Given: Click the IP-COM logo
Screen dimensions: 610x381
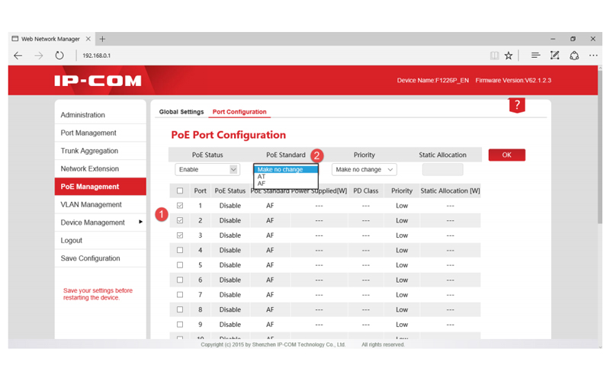Looking at the screenshot, I should [x=98, y=81].
